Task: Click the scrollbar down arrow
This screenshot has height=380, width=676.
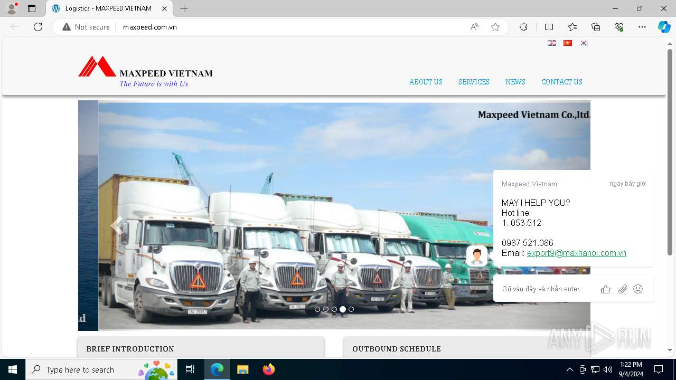Action: click(670, 350)
